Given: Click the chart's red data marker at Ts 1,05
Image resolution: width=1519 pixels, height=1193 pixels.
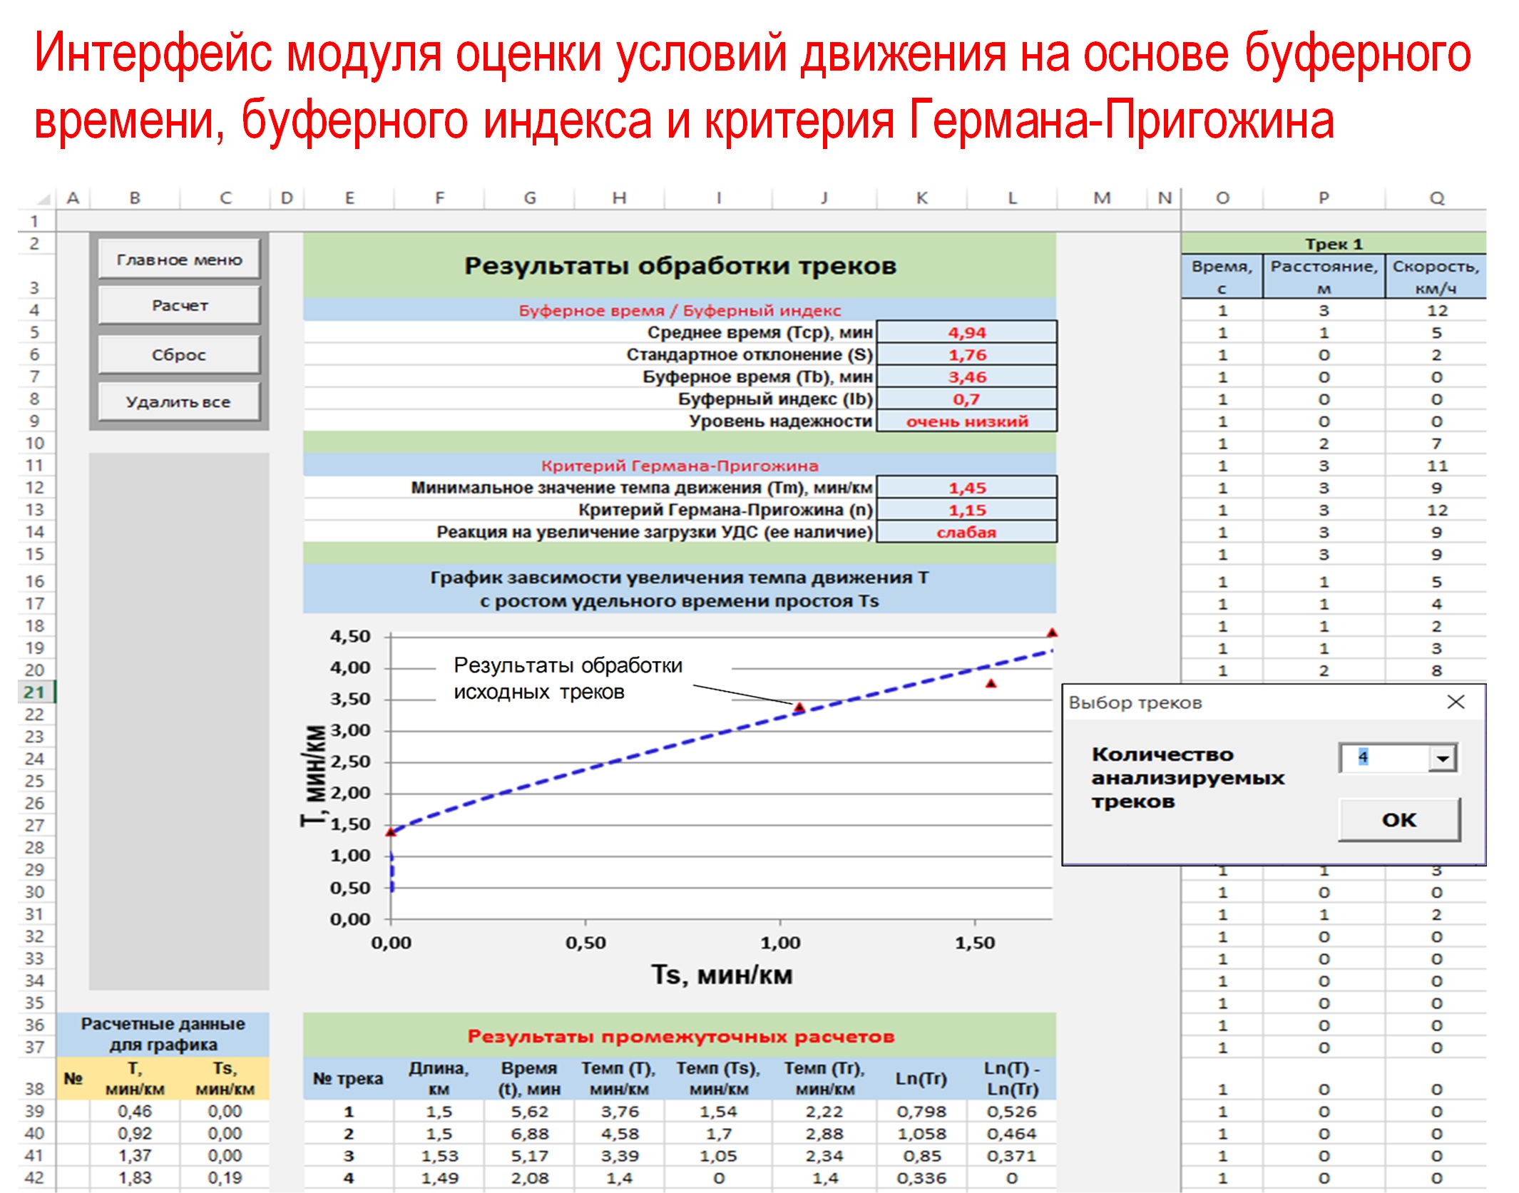Looking at the screenshot, I should click(x=800, y=707).
